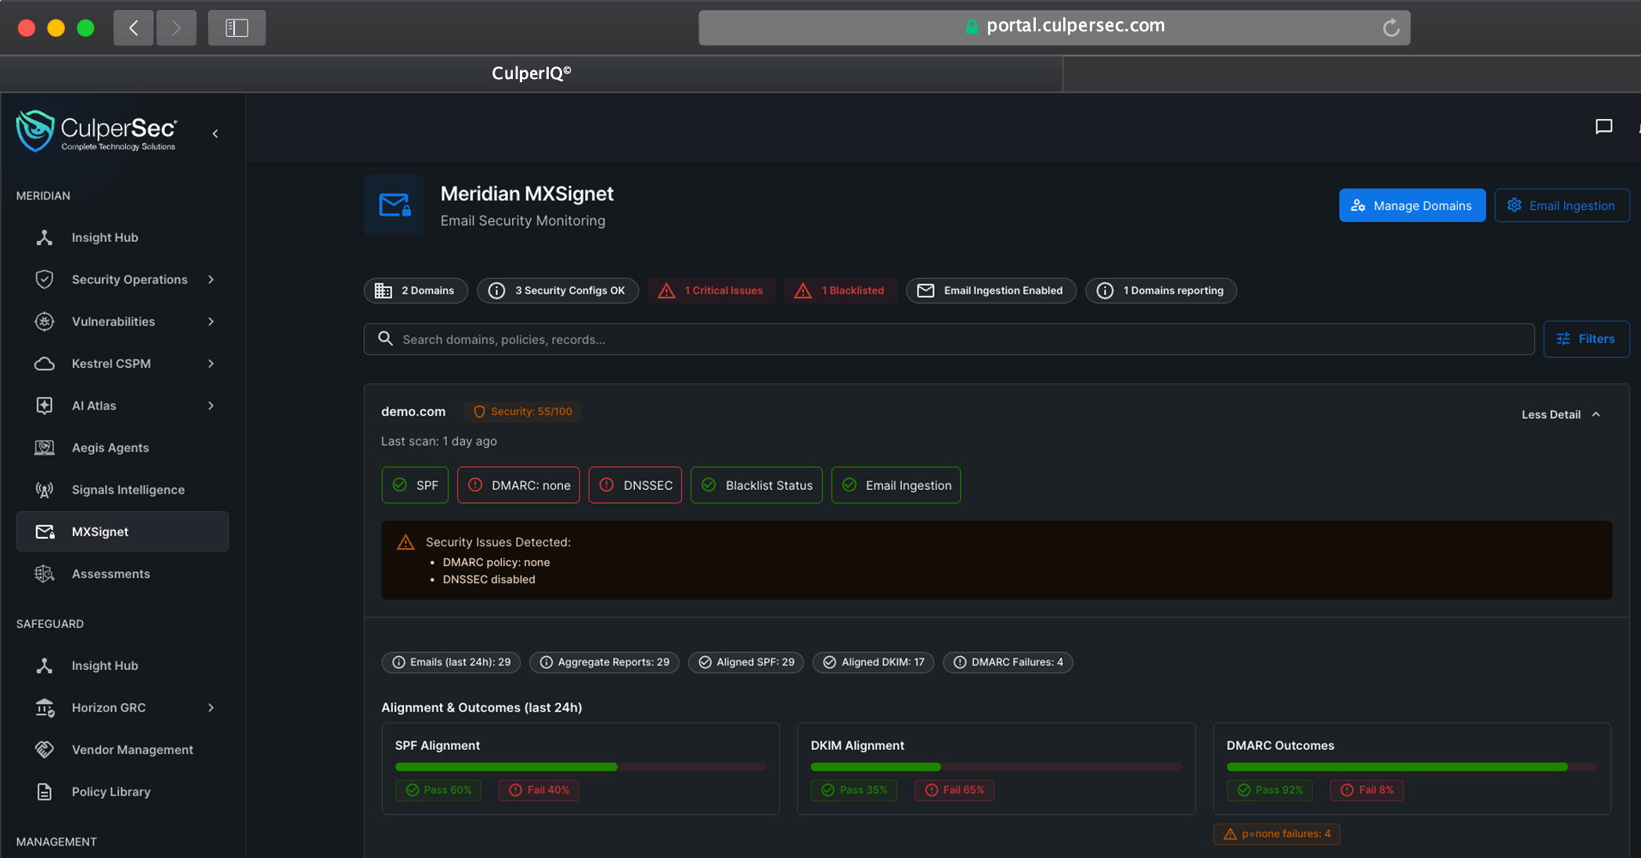Click the DMARC Failures: 4 chip
Viewport: 1641px width, 858px height.
tap(1008, 662)
